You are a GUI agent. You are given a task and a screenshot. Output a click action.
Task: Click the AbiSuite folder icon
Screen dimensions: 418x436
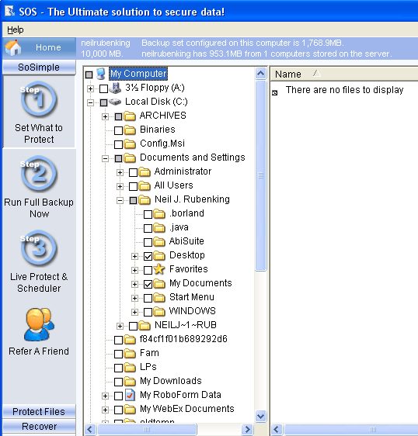click(x=159, y=241)
